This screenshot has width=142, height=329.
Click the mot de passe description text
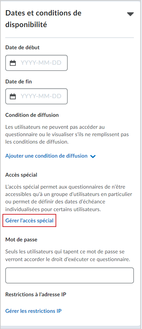[67, 255]
